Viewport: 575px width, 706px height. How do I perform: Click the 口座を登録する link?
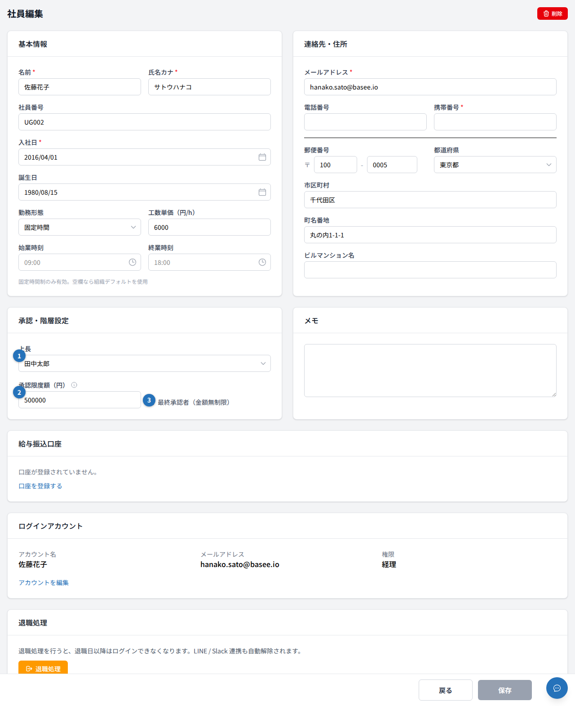(40, 486)
